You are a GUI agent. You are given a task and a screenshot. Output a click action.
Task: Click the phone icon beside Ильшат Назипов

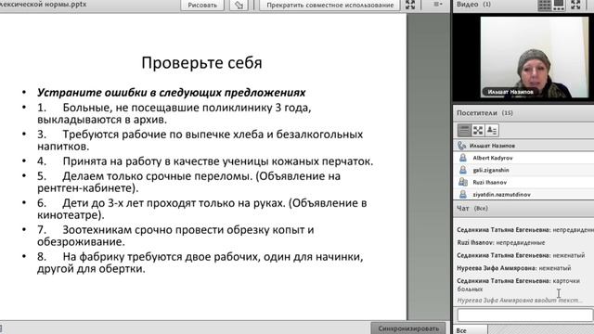(462, 146)
